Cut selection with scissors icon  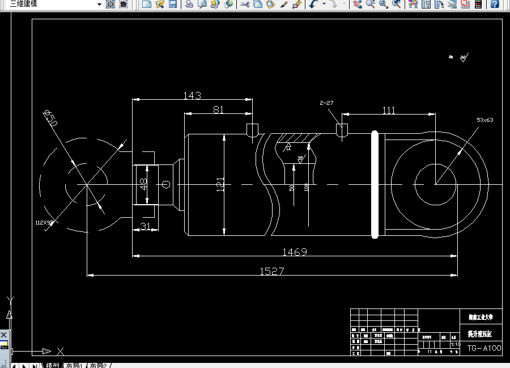pyautogui.click(x=245, y=4)
